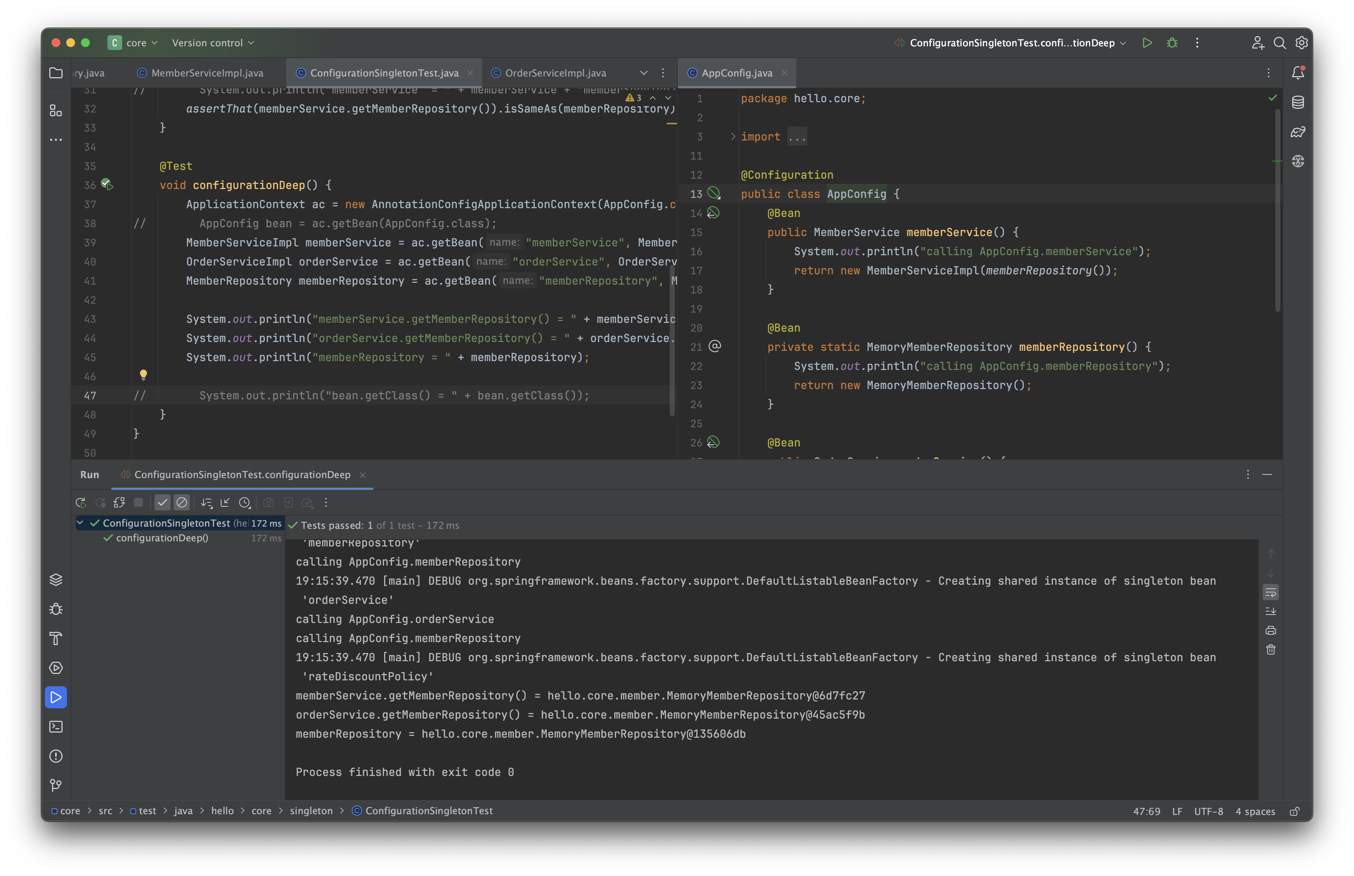Click the quick-fix light bulb at line 46
This screenshot has width=1354, height=876.
click(143, 375)
